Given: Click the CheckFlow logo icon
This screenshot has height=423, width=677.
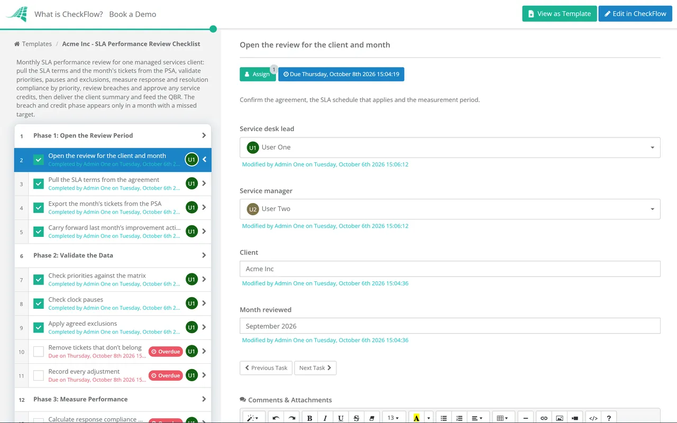Looking at the screenshot, I should pos(17,14).
